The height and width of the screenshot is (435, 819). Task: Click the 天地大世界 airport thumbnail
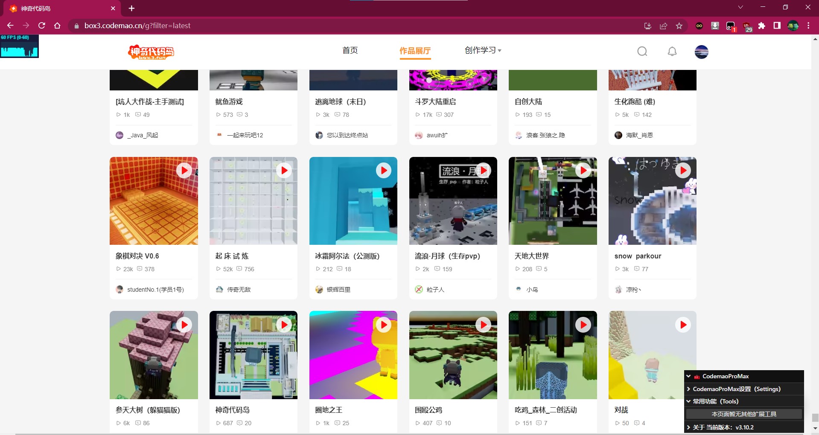click(553, 201)
